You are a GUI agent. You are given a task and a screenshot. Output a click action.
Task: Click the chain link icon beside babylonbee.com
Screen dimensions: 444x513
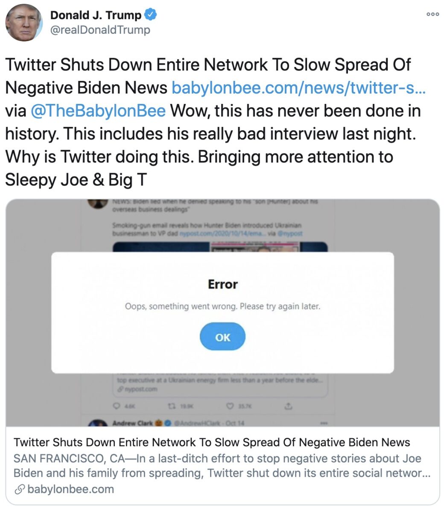click(19, 490)
